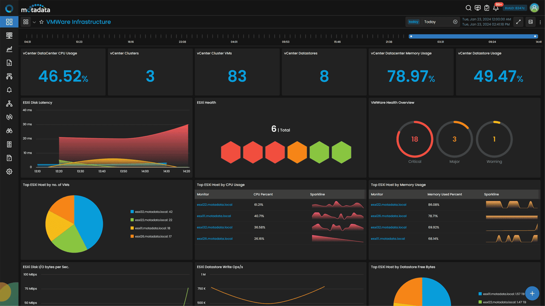Toggle esxi11.motadata.local: 18 pie legend entry
Viewport: 545px width, 306px height.
coord(150,228)
